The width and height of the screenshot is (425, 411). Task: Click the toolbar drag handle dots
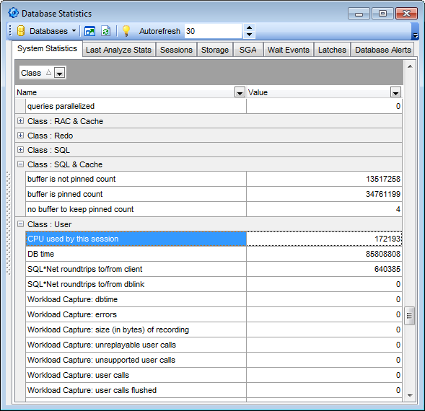pyautogui.click(x=10, y=30)
